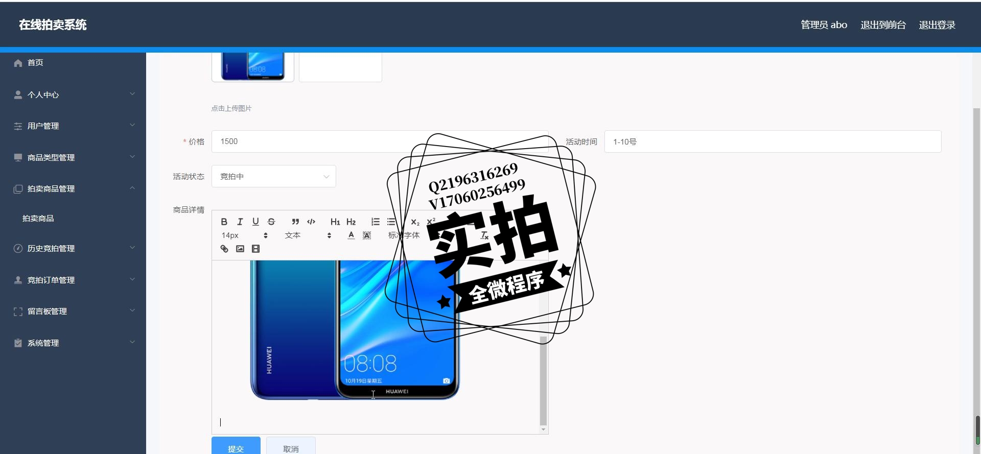Toggle bold formatting in editor
The width and height of the screenshot is (981, 454).
click(x=224, y=222)
